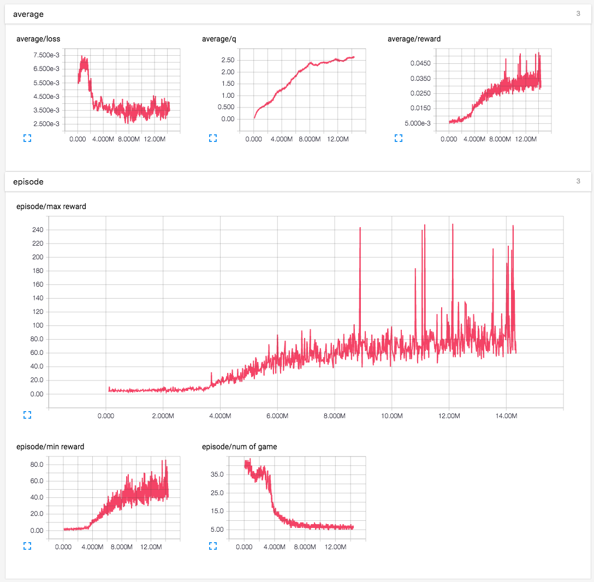Image resolution: width=594 pixels, height=582 pixels.
Task: Click the episode/min reward plot
Action: (x=115, y=498)
